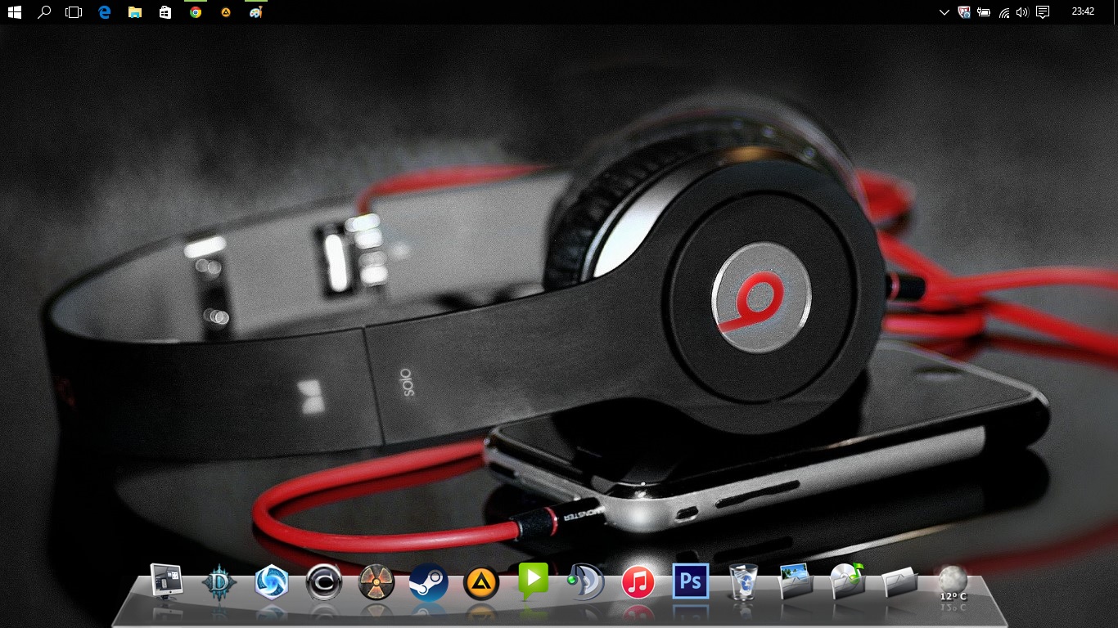Launch iTunes from the dock
Screen dimensions: 1118x628
point(638,583)
